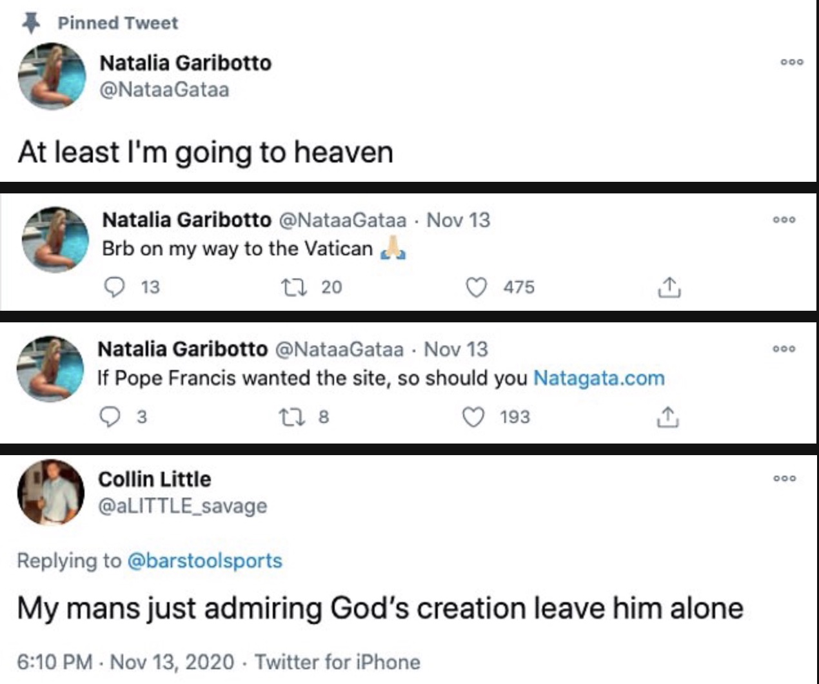819x684 pixels.
Task: Open the Natagata.com link
Action: coord(598,379)
